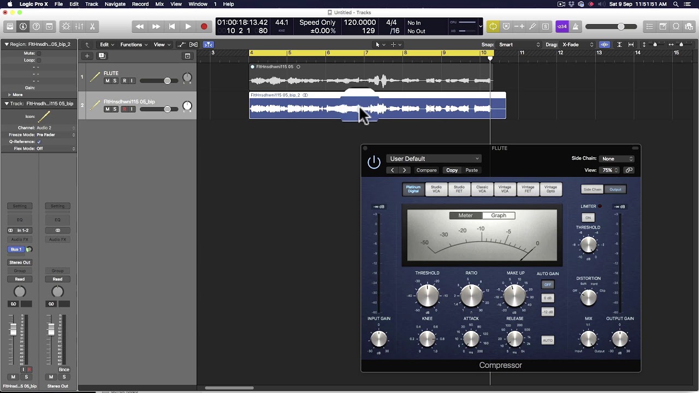699x393 pixels.
Task: Open the Library panel icon
Action: pyautogui.click(x=10, y=26)
